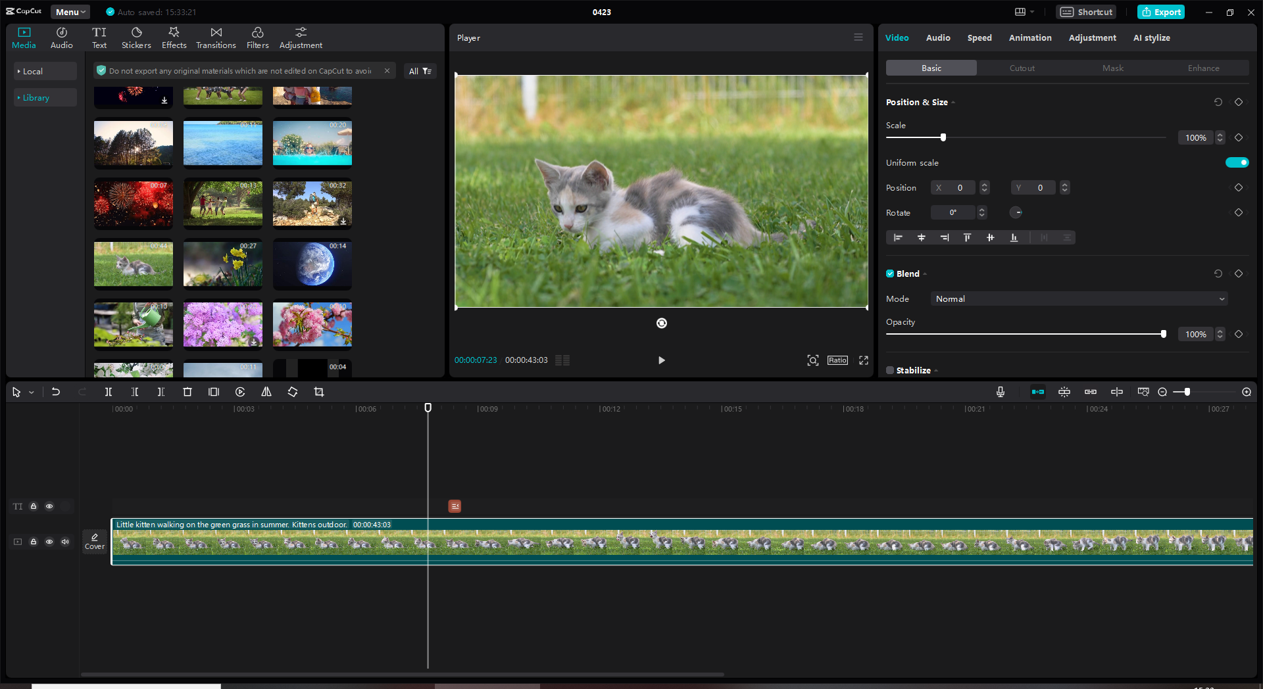1263x689 pixels.
Task: Open the Shortcut settings
Action: pos(1085,11)
